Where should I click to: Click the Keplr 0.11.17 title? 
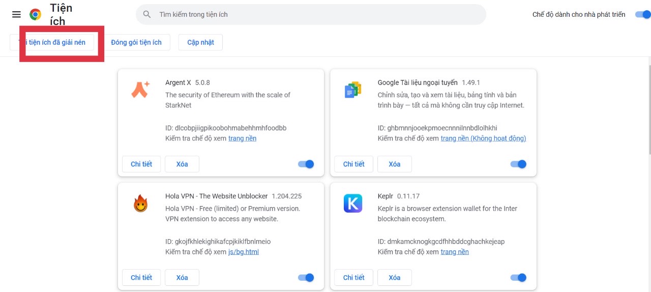pos(398,196)
